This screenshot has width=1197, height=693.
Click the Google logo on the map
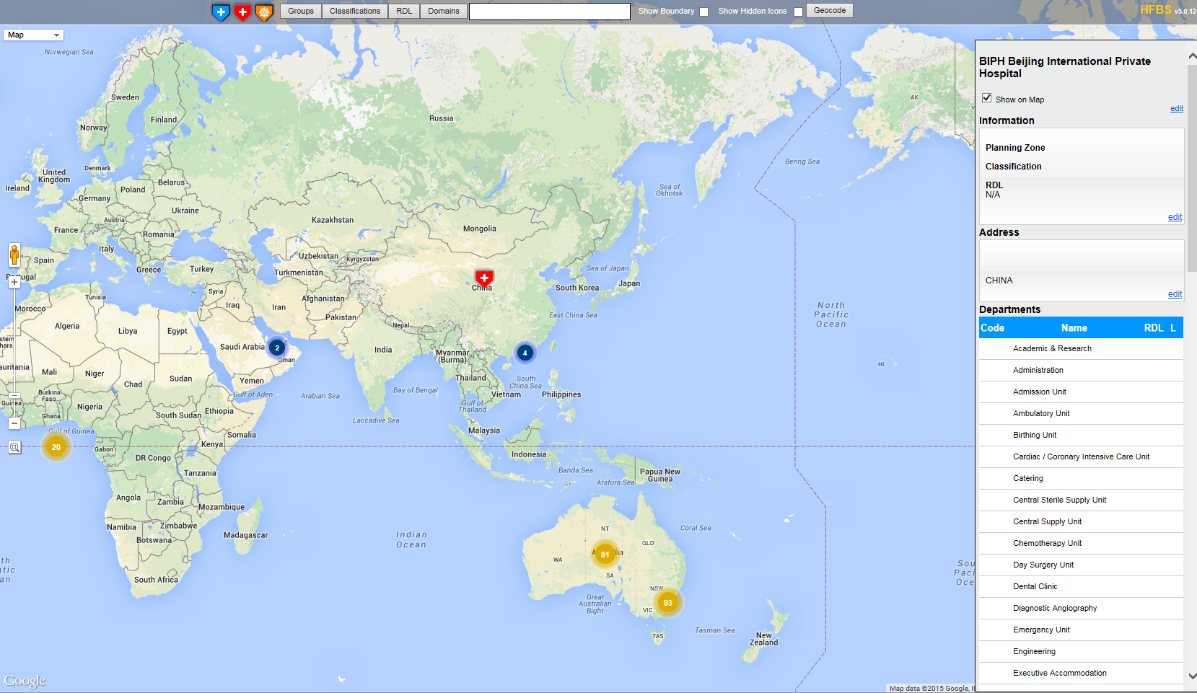[x=25, y=681]
